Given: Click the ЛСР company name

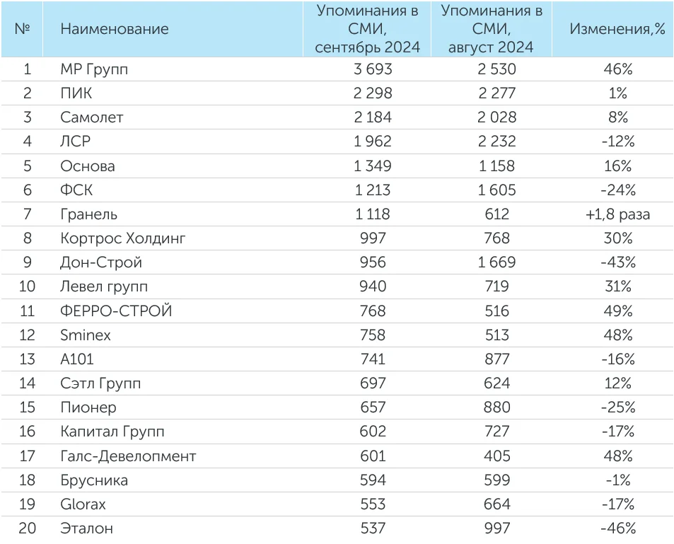Looking at the screenshot, I should point(76,141).
